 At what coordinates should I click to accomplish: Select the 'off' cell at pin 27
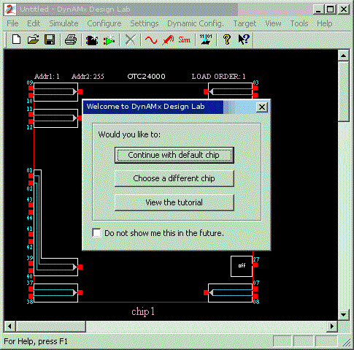[x=242, y=266]
